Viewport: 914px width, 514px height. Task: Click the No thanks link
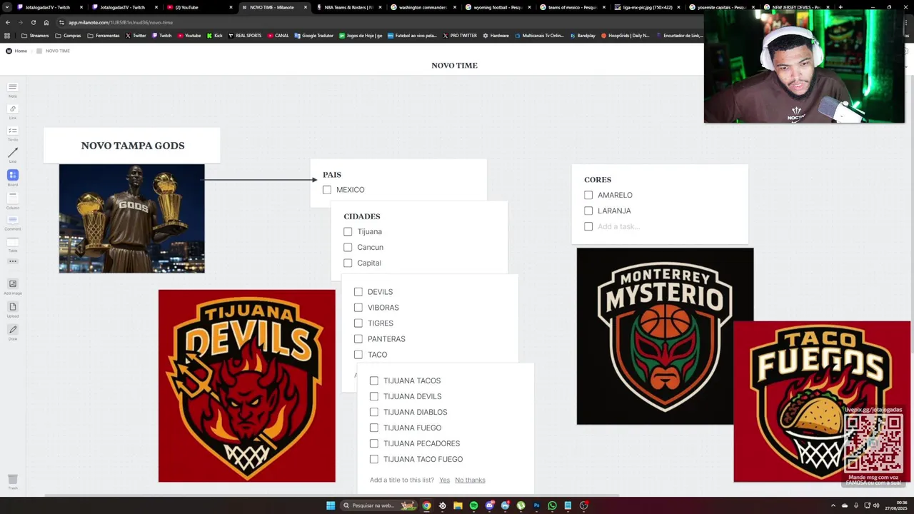(470, 480)
